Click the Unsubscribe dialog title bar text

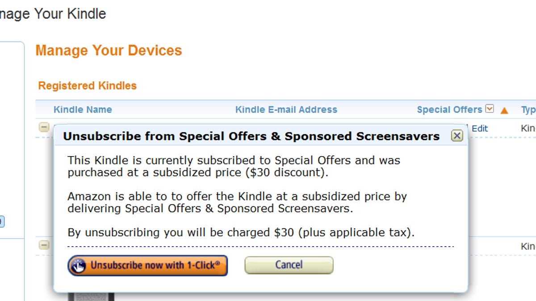tap(251, 136)
